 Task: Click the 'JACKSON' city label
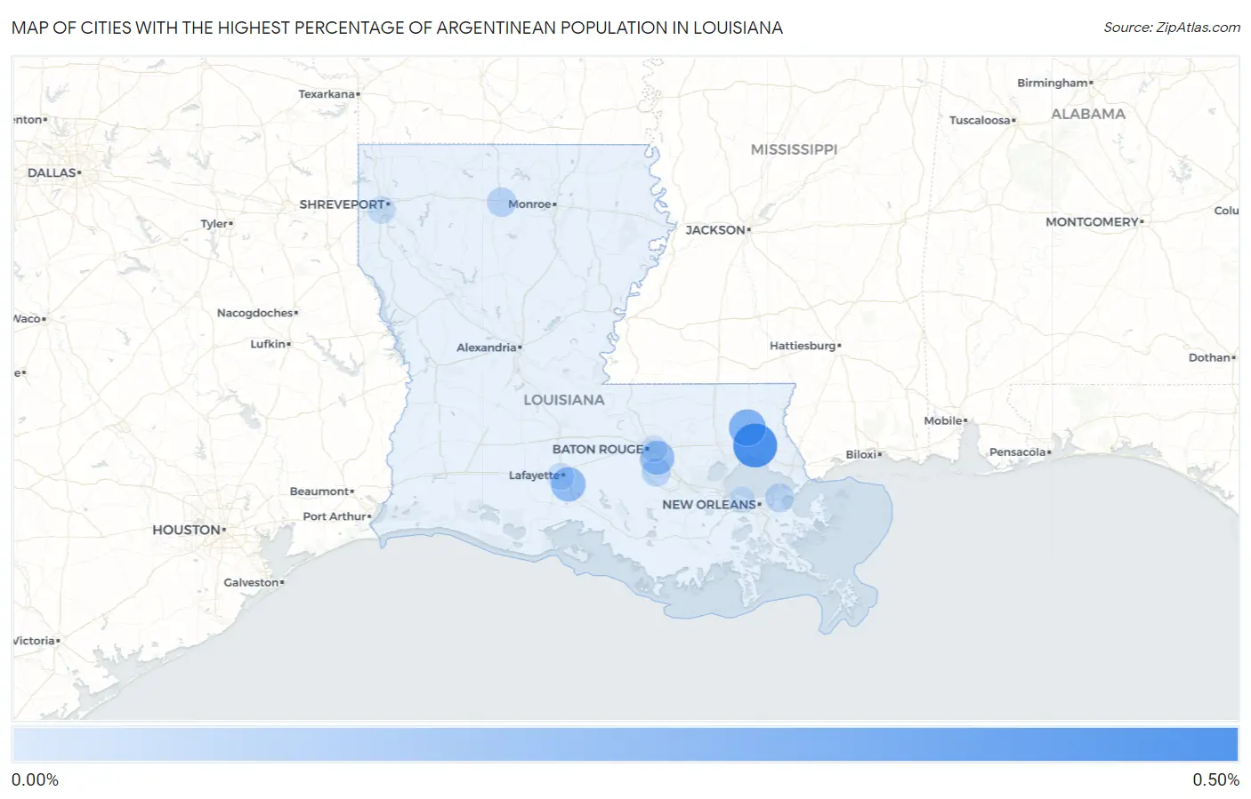pos(715,230)
